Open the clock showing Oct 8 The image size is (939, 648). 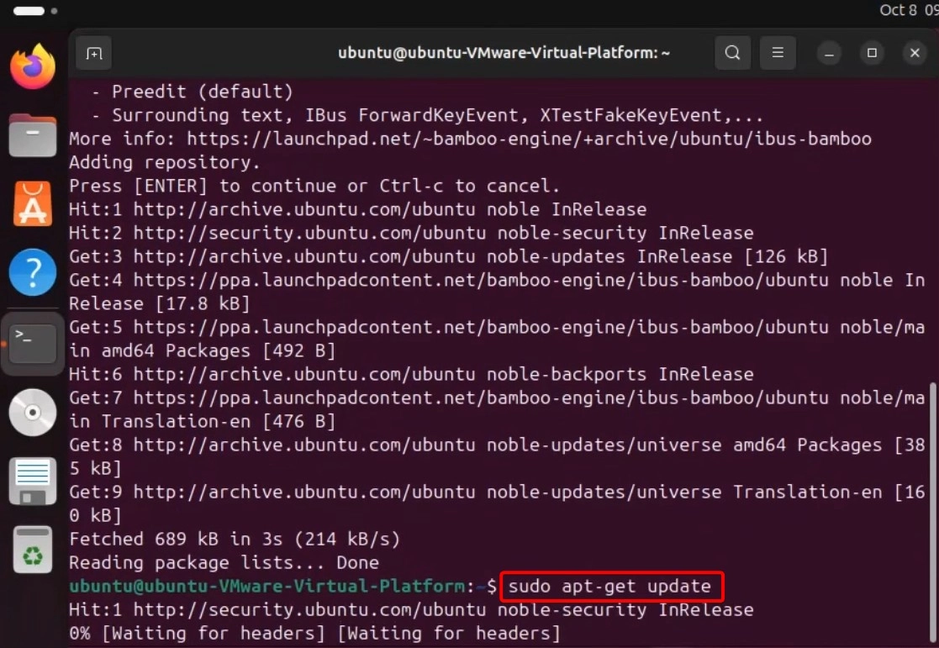tap(909, 10)
